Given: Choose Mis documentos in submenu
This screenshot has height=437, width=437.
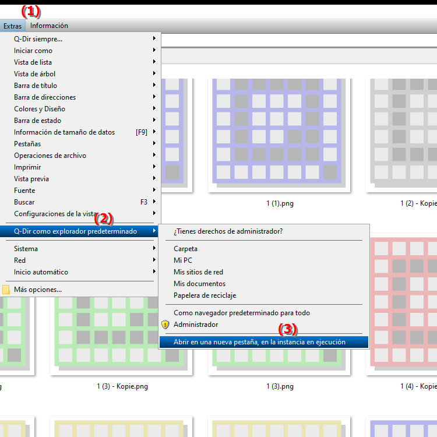Looking at the screenshot, I should [199, 284].
